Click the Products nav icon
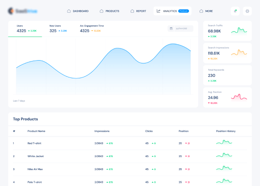This screenshot has width=260, height=186. coord(102,11)
